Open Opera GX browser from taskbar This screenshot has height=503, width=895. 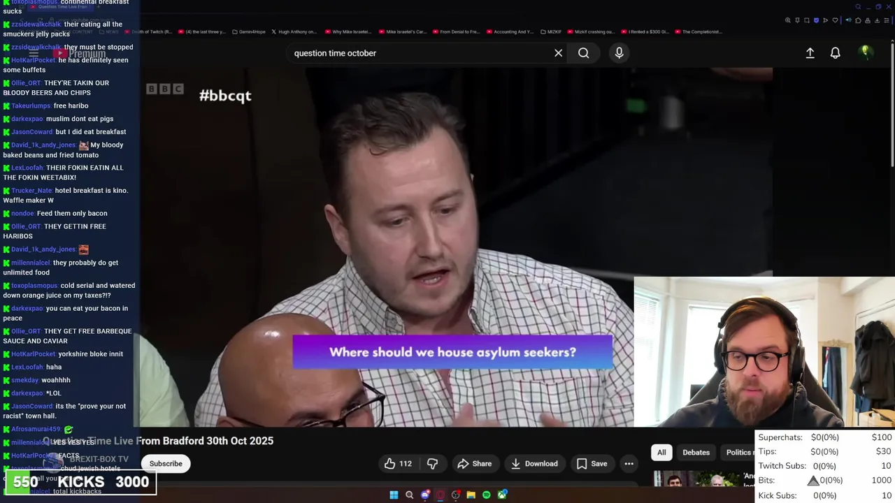pos(441,495)
